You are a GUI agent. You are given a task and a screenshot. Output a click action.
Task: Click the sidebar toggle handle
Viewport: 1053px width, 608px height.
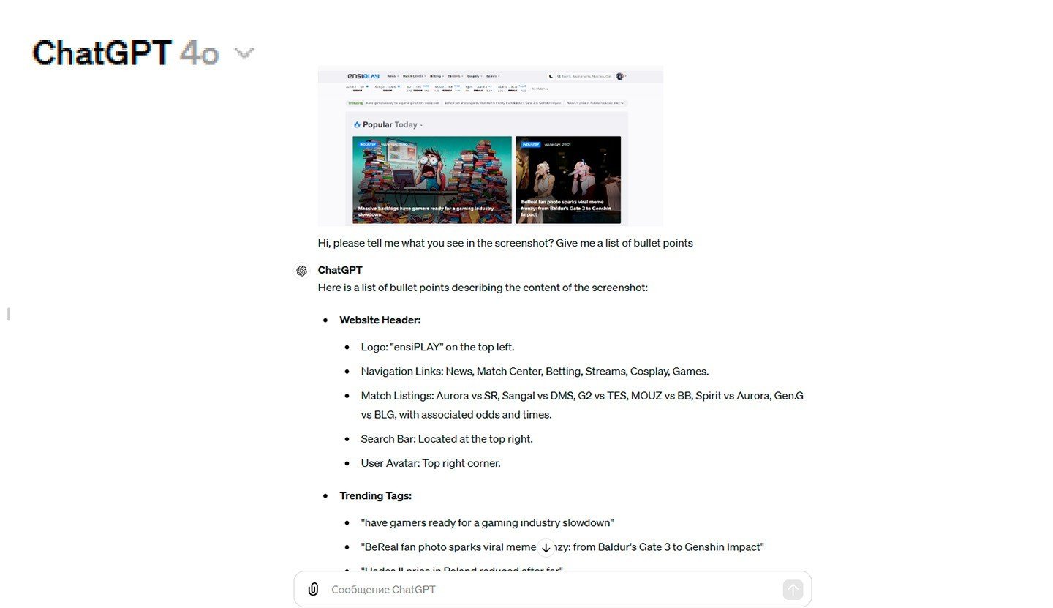coord(9,315)
